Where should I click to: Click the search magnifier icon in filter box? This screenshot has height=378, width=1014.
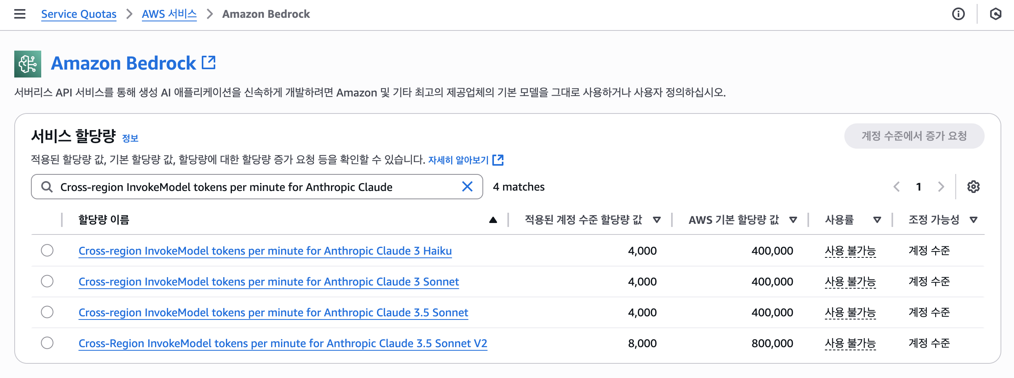[x=47, y=187]
